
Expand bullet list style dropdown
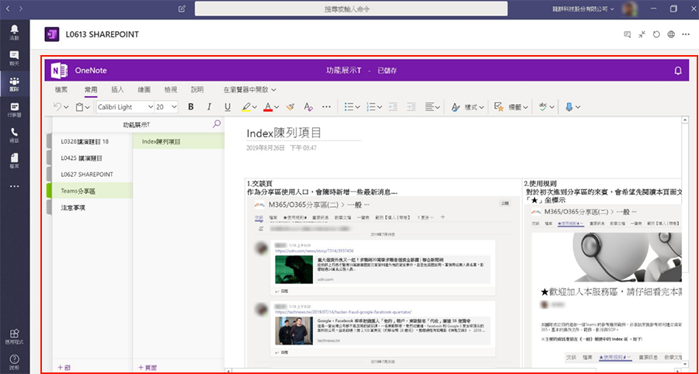(357, 107)
